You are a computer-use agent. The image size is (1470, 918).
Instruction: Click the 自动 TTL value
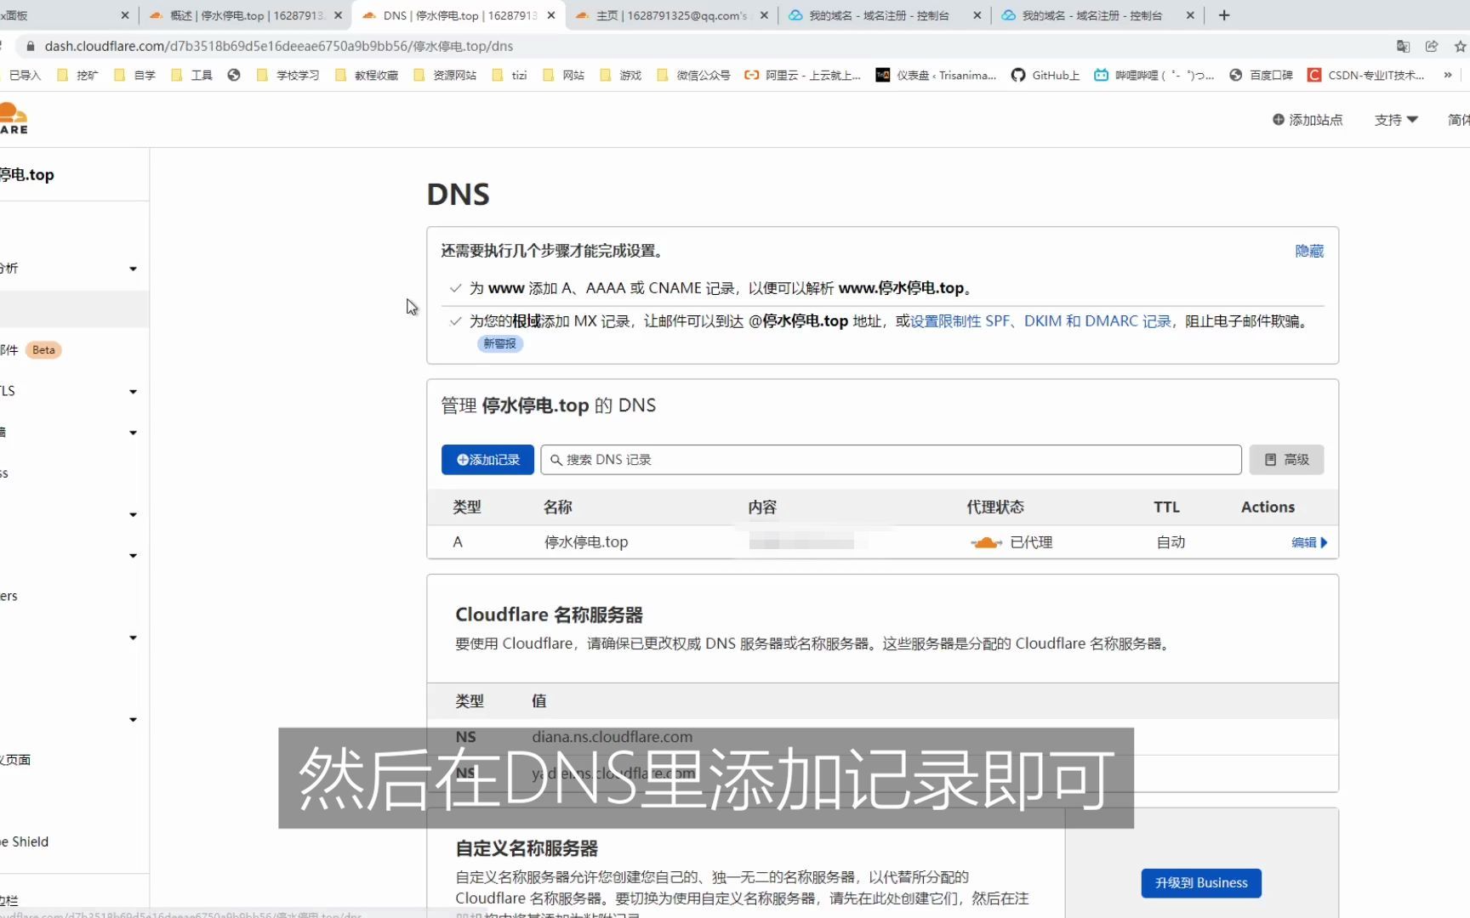(1171, 542)
